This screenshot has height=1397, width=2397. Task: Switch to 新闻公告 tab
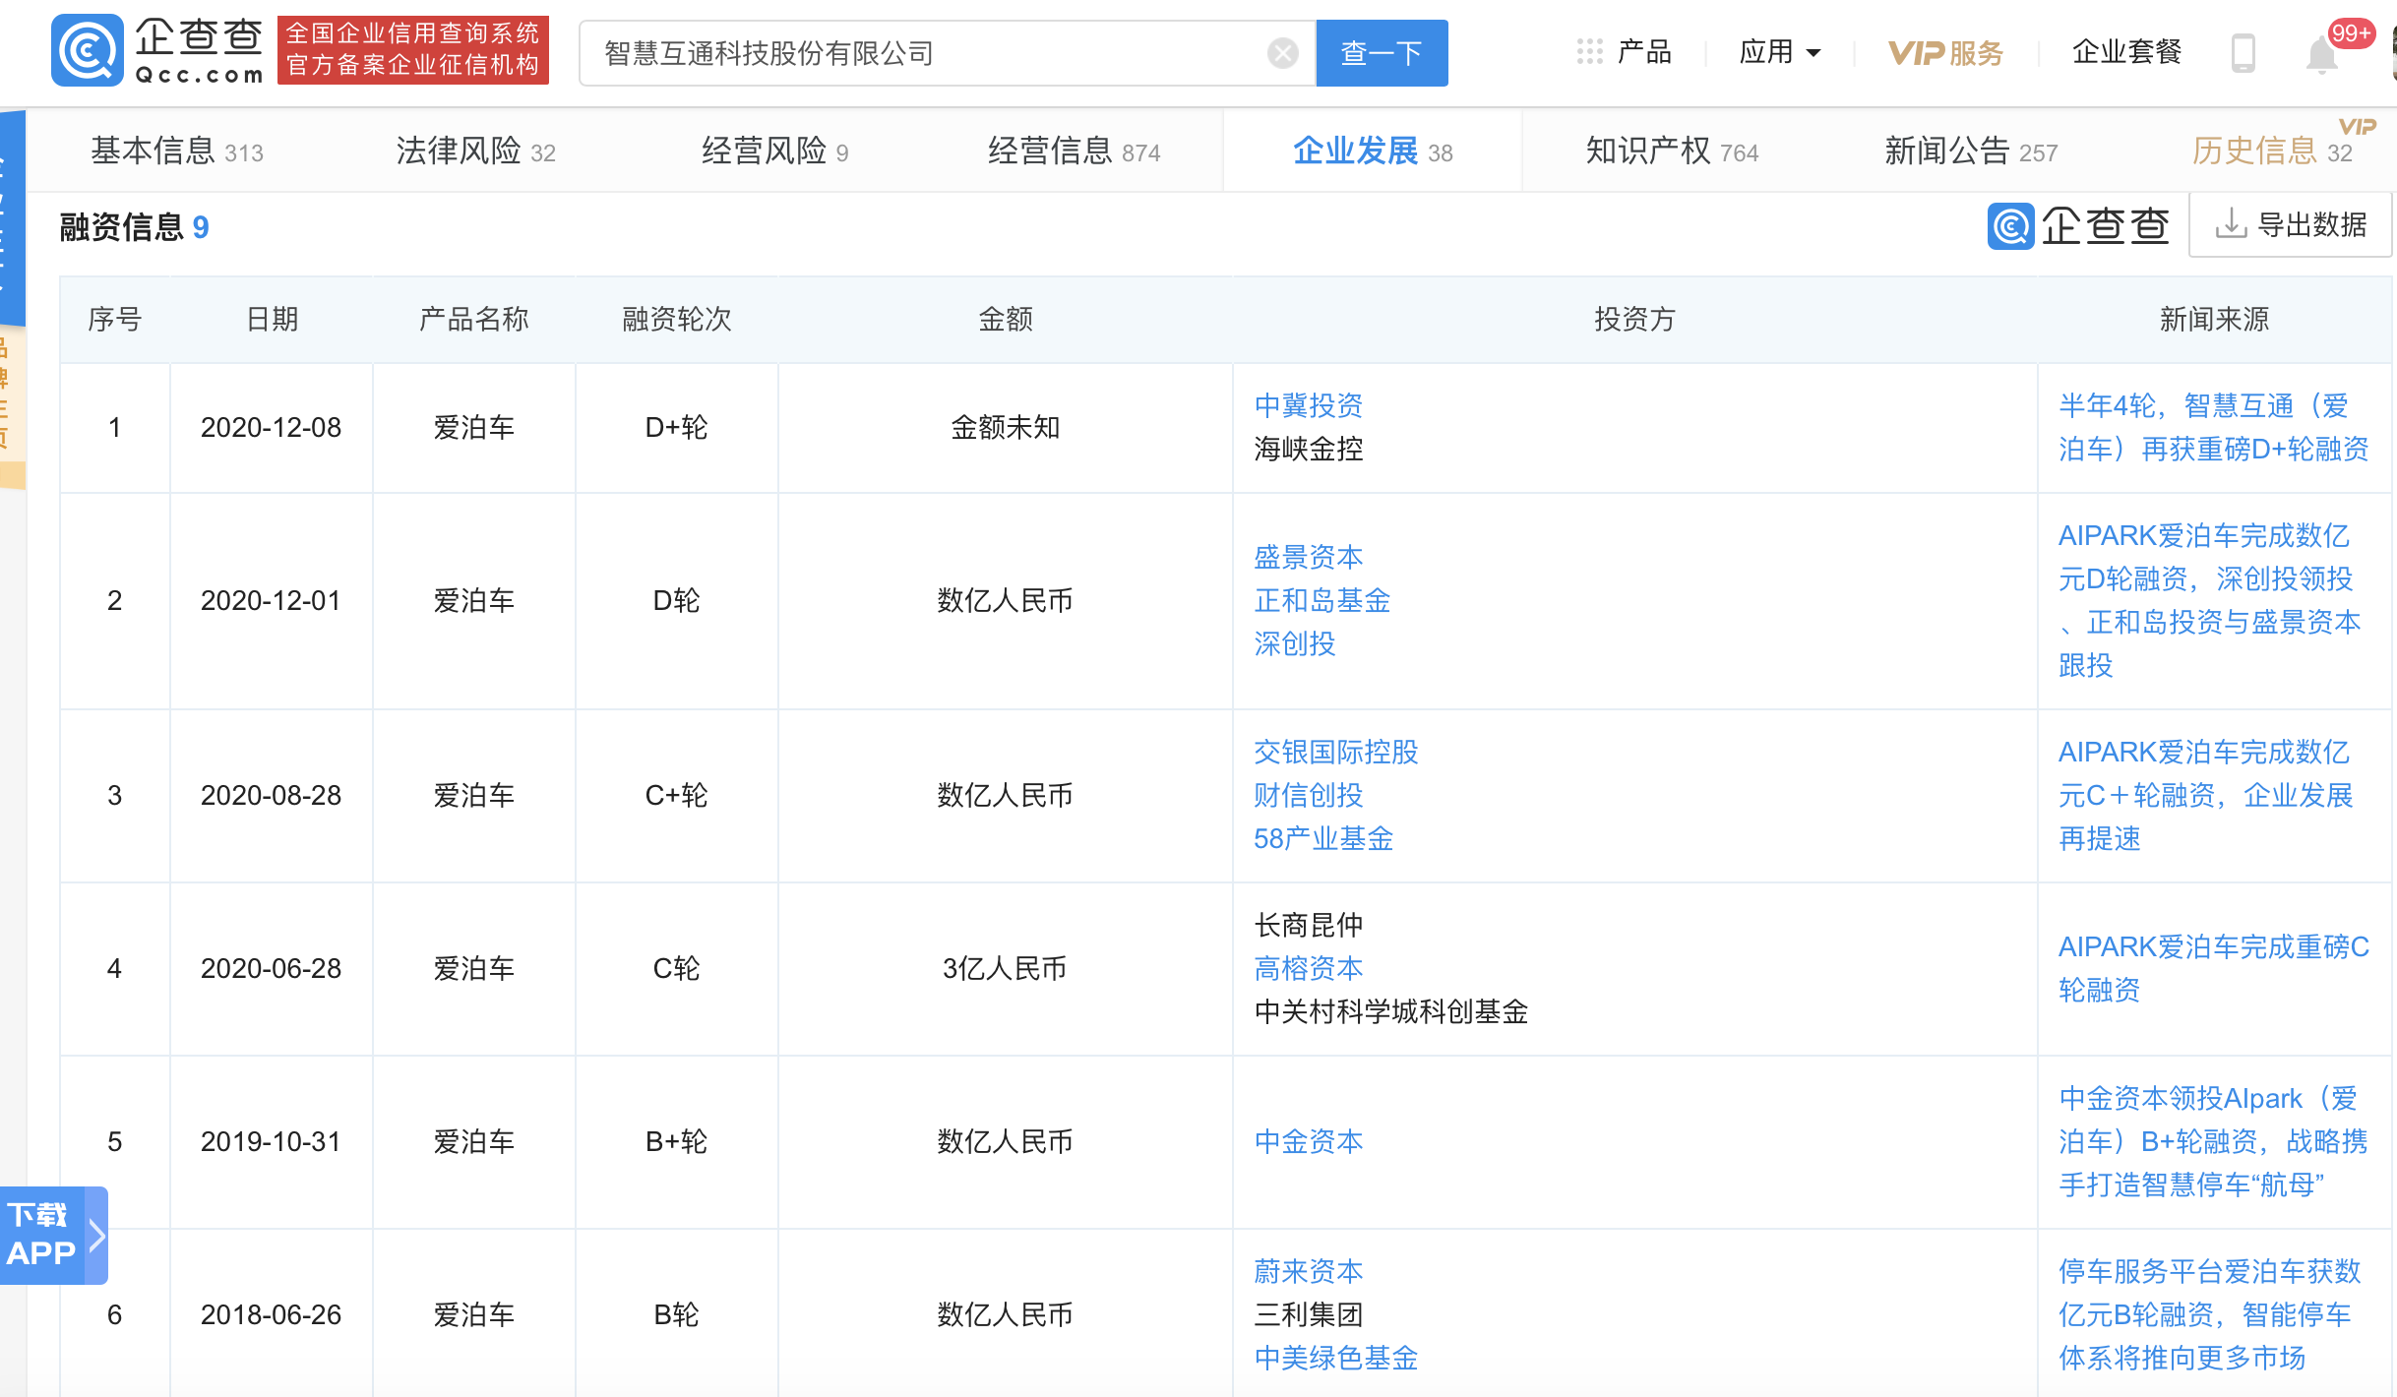(1971, 152)
